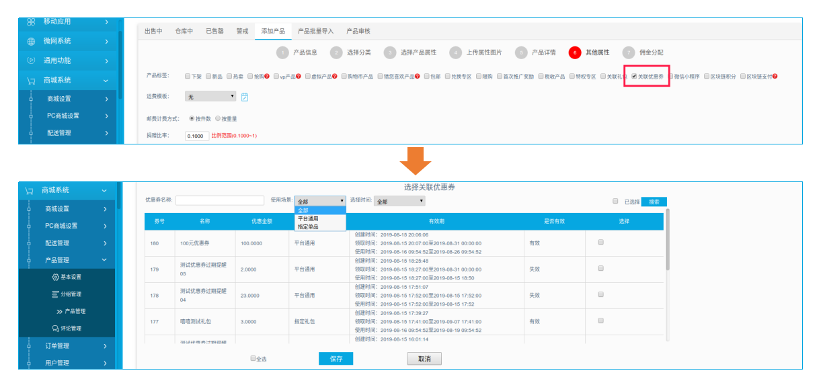
Task: Click the cart icon in upper sidebar
Action: pos(31,80)
